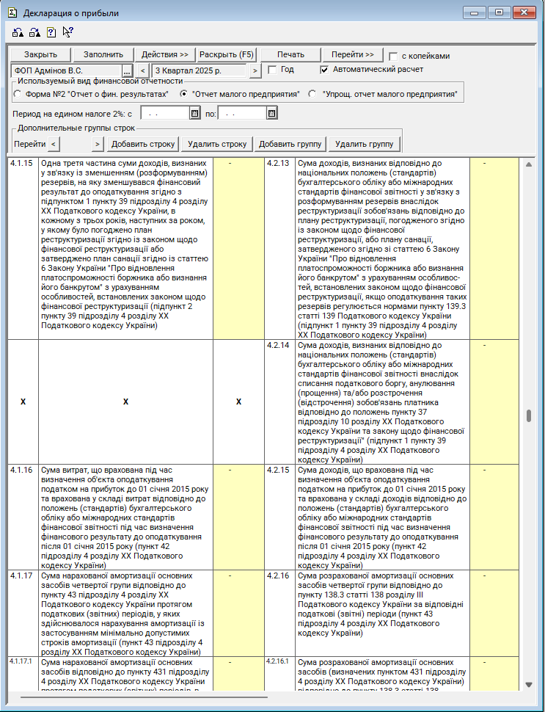
Task: Click ellipsis button next to ФОП Адмінов В.С.
Action: pos(127,70)
